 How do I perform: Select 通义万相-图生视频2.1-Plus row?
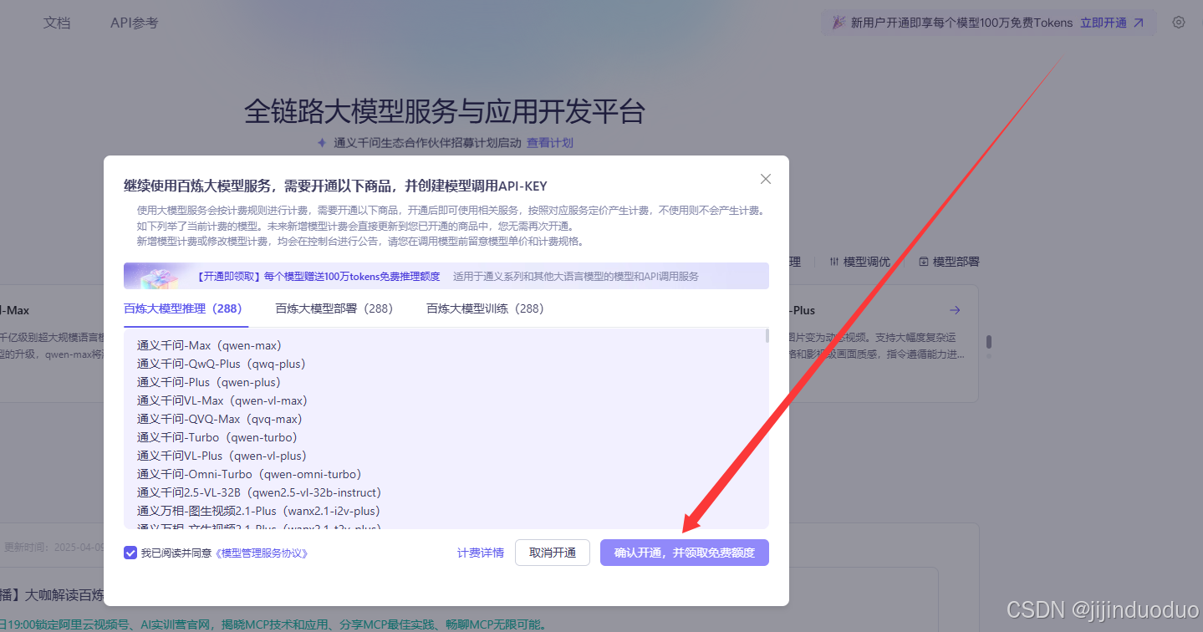(x=258, y=511)
